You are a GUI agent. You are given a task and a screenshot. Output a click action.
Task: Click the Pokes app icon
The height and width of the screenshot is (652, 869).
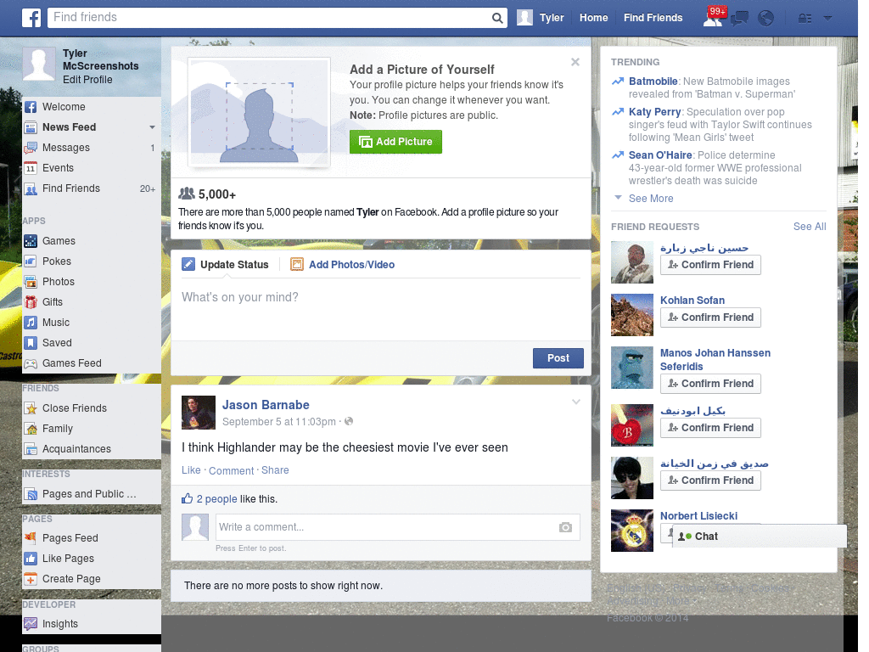click(x=31, y=261)
